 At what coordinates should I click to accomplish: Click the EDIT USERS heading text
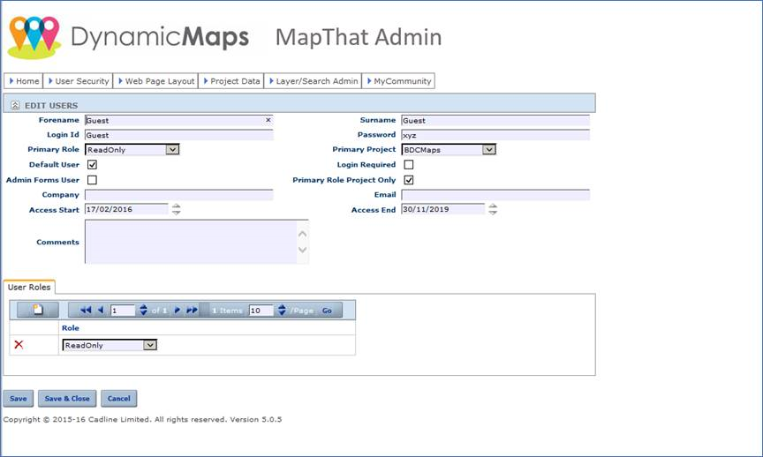[51, 106]
